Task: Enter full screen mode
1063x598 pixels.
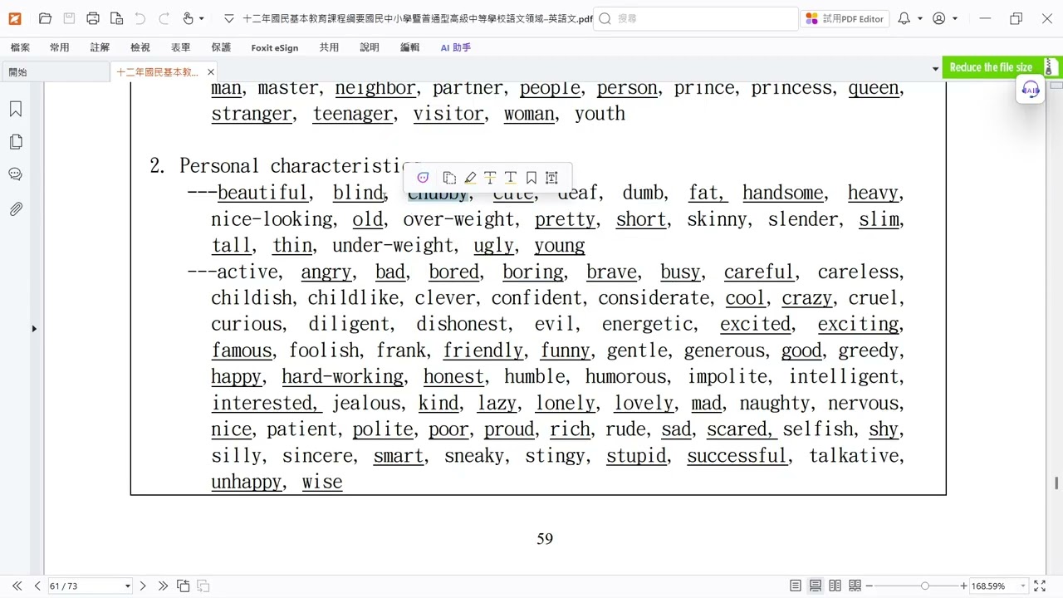Action: (x=1040, y=586)
